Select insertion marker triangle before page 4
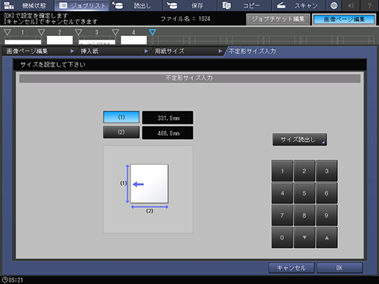 115,32
